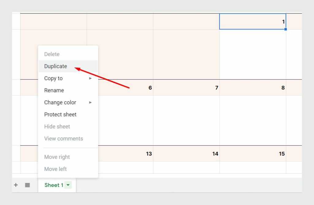Open the Copy to submenu arrow

(90, 78)
